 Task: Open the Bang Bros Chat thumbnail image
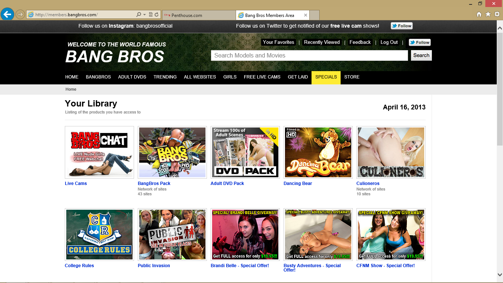coord(99,153)
